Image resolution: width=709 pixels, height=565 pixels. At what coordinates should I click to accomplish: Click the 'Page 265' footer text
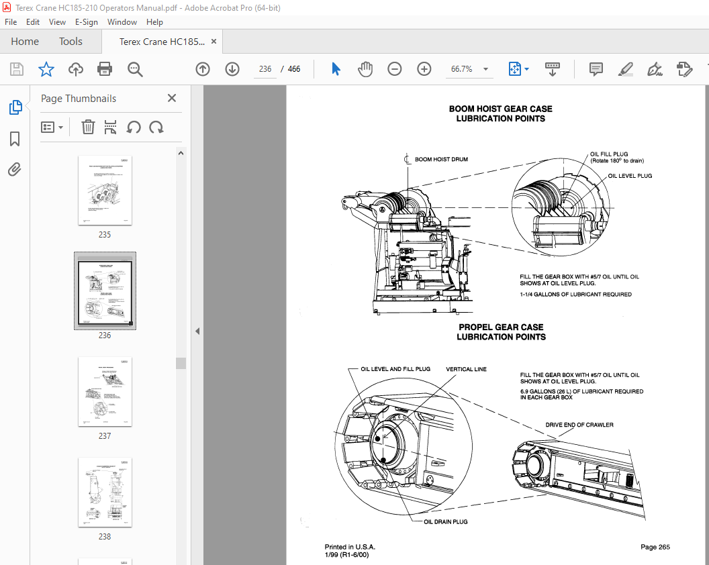coord(655,547)
